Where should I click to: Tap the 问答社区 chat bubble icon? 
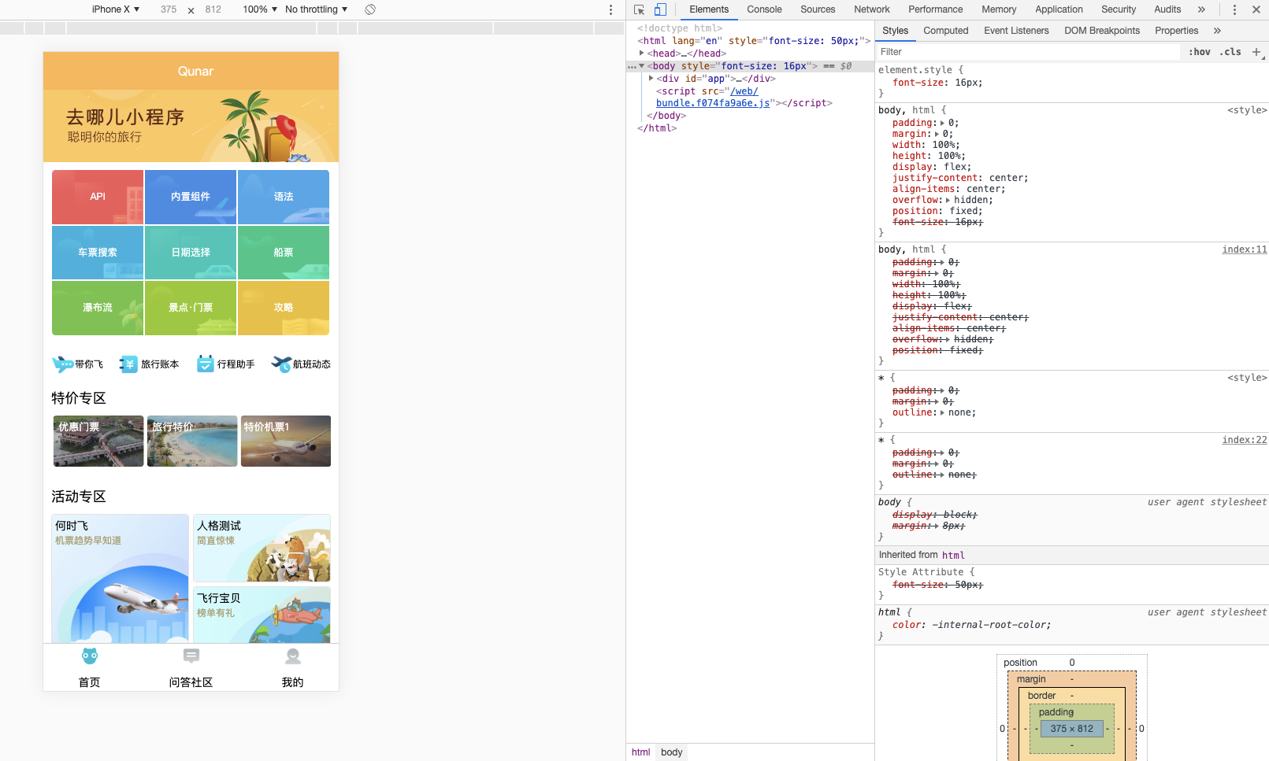click(x=191, y=656)
